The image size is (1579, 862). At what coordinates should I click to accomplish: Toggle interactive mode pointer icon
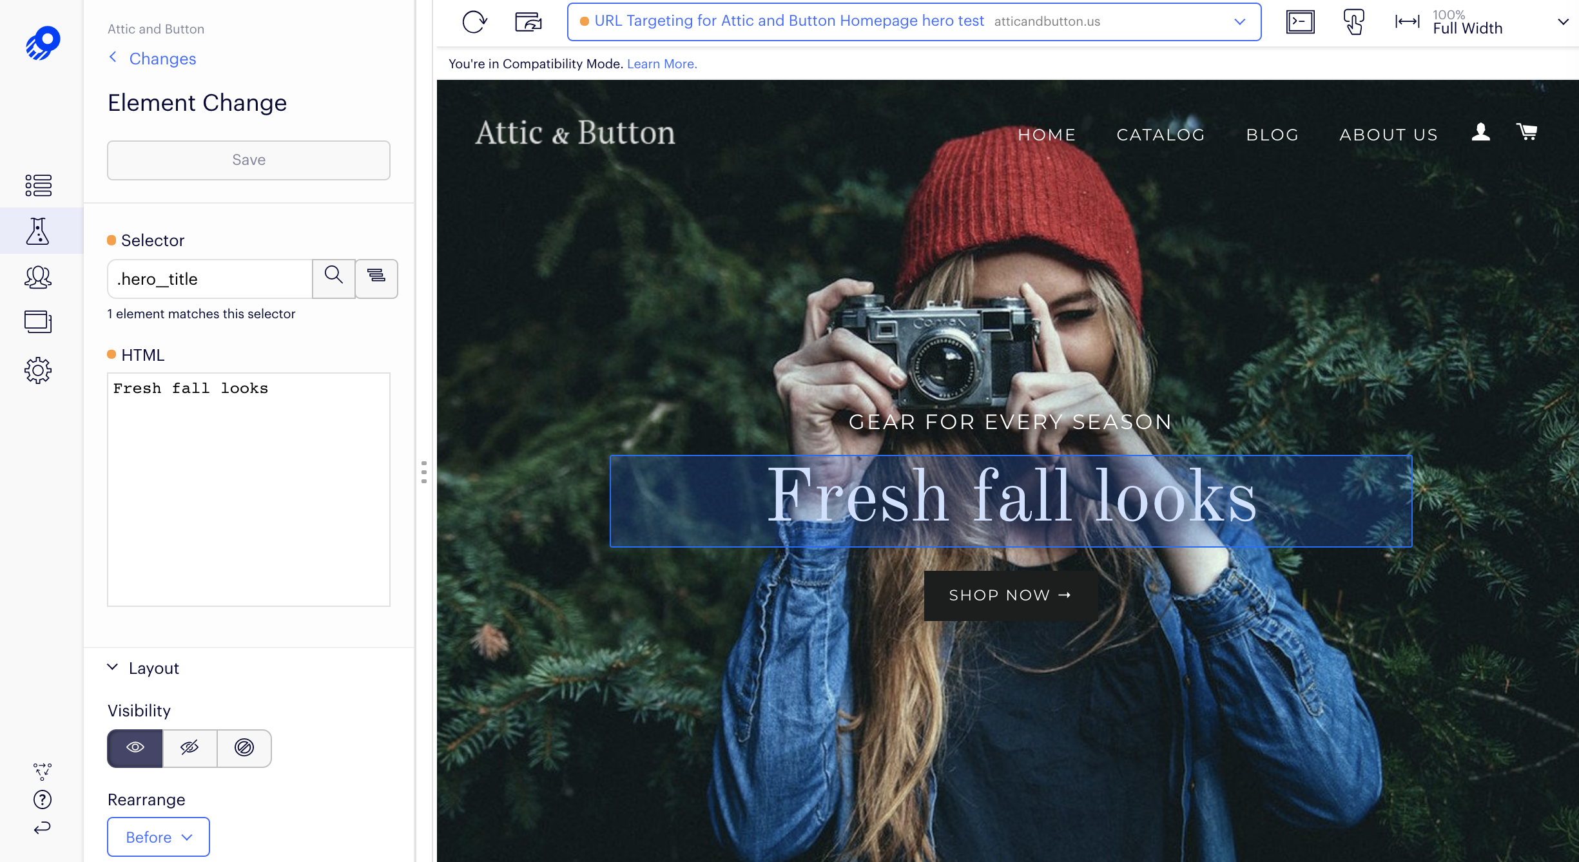[1353, 22]
